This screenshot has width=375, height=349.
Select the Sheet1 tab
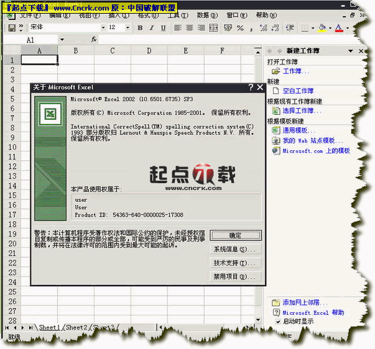pos(49,327)
